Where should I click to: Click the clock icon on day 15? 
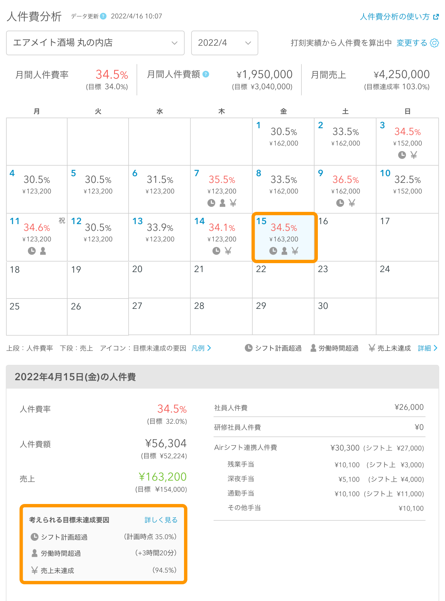tap(273, 251)
